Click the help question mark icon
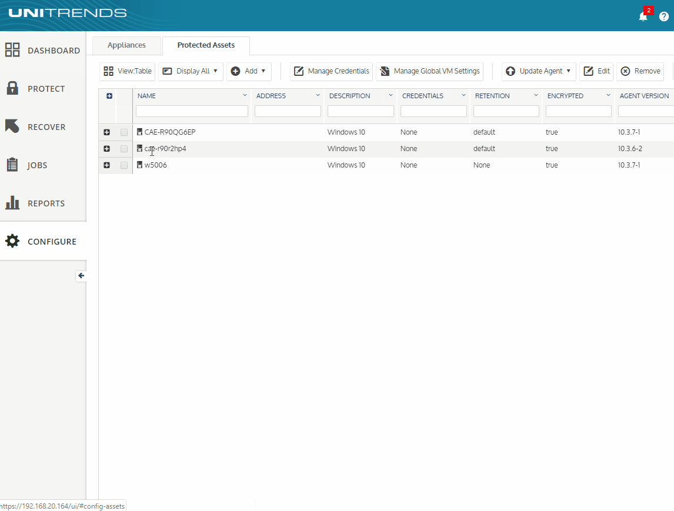674x511 pixels. point(663,16)
